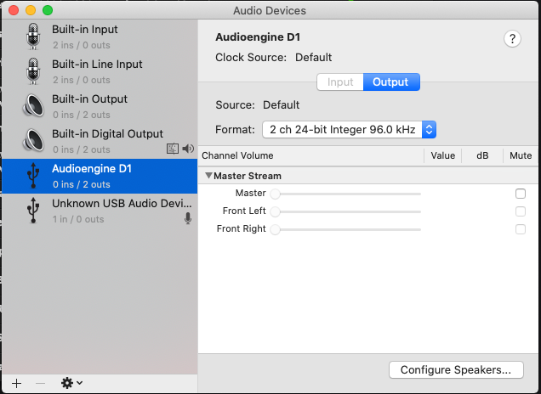Open the gear action menu
The height and width of the screenshot is (394, 541).
coord(71,383)
